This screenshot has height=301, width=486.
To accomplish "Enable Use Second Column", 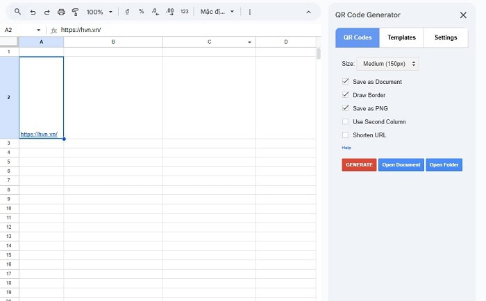I will 345,121.
